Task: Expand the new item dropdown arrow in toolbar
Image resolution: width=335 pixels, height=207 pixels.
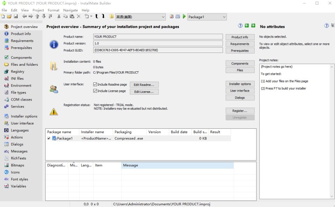Action: tap(91, 16)
